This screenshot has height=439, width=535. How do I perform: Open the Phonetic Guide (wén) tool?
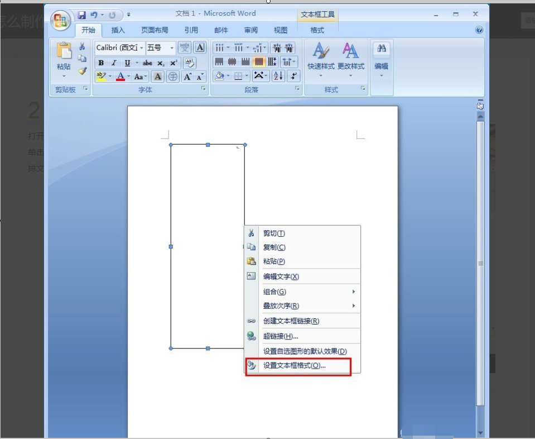(x=185, y=47)
